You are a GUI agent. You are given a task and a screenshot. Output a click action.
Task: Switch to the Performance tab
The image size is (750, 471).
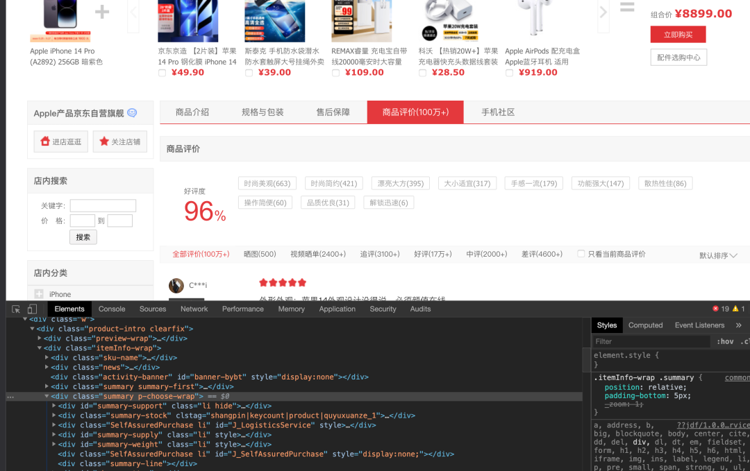(243, 309)
